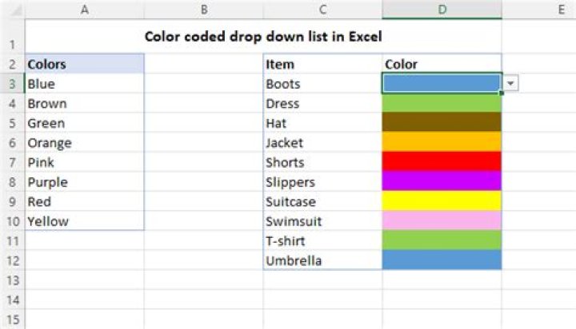Image resolution: width=576 pixels, height=329 pixels.
Task: Click the green color cell for Dress
Action: click(442, 103)
